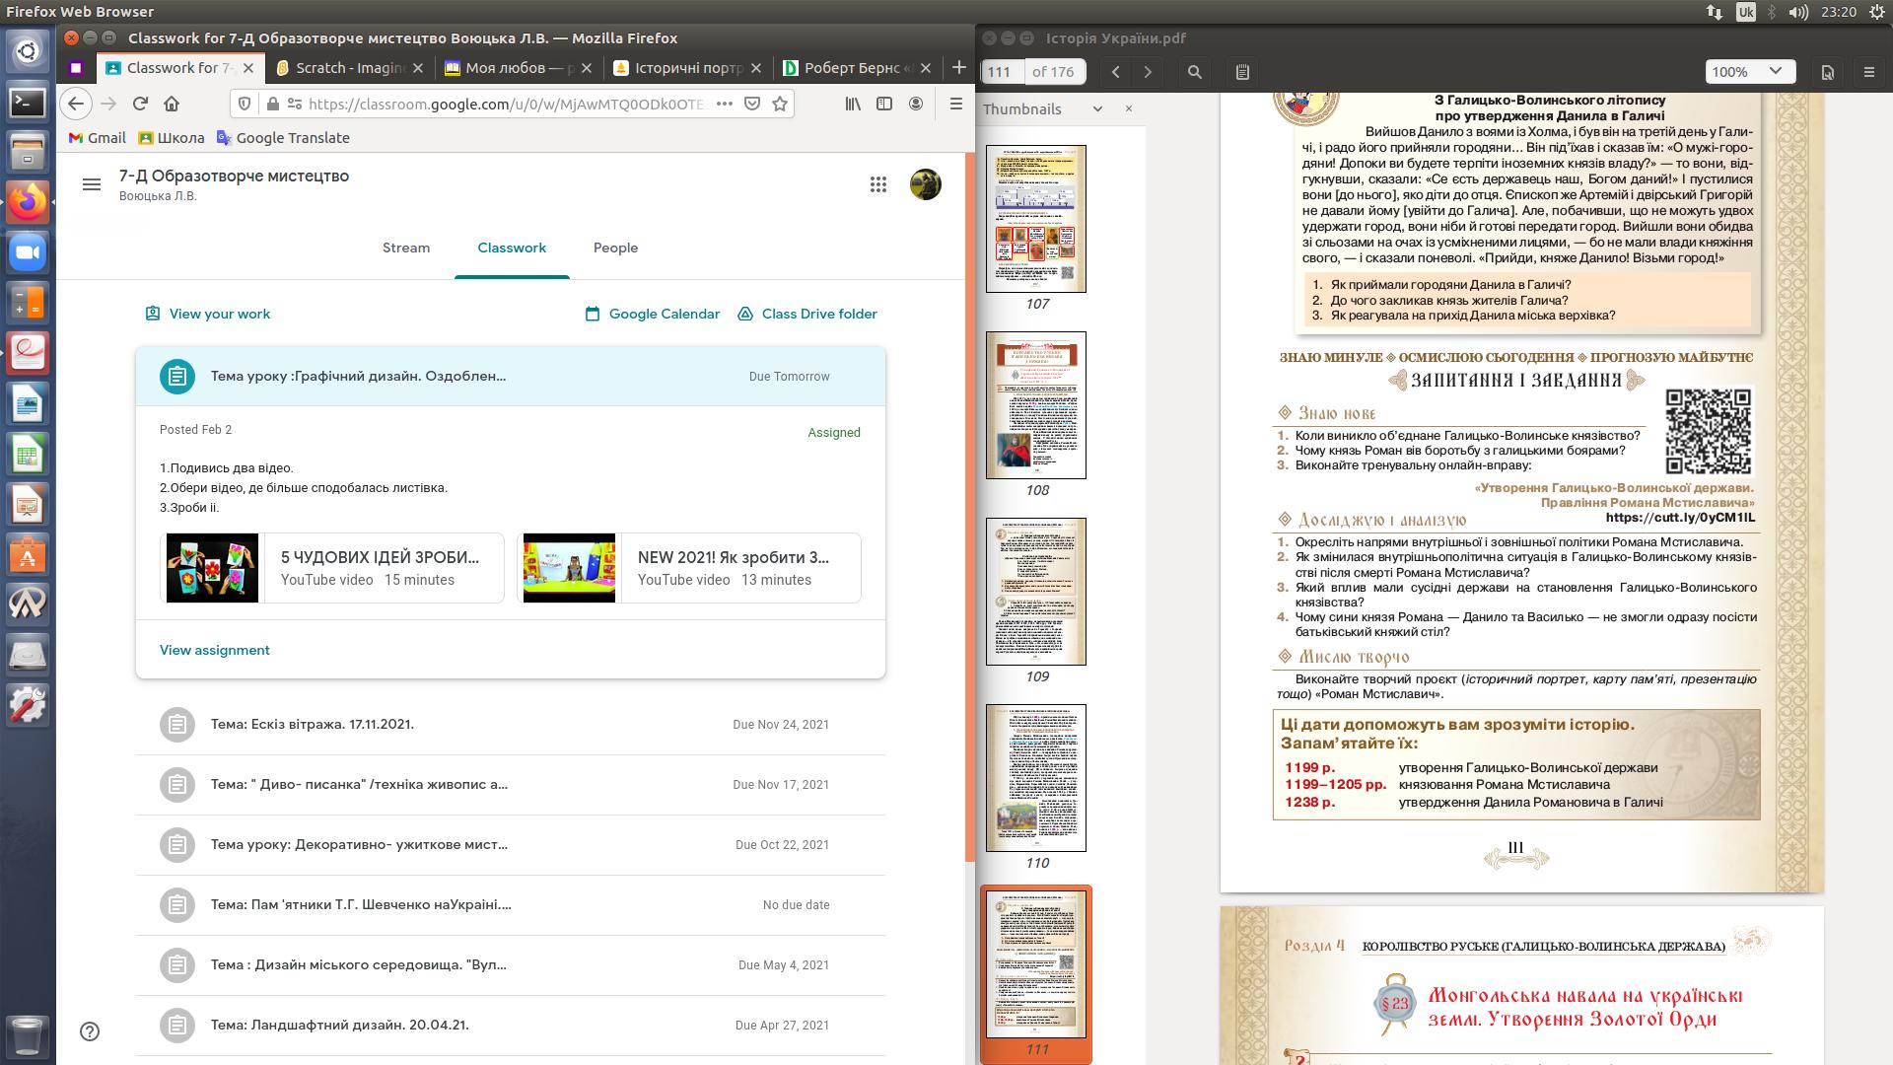Click the Classroom page vertical scrollbar
This screenshot has height=1065, width=1893.
click(968, 493)
